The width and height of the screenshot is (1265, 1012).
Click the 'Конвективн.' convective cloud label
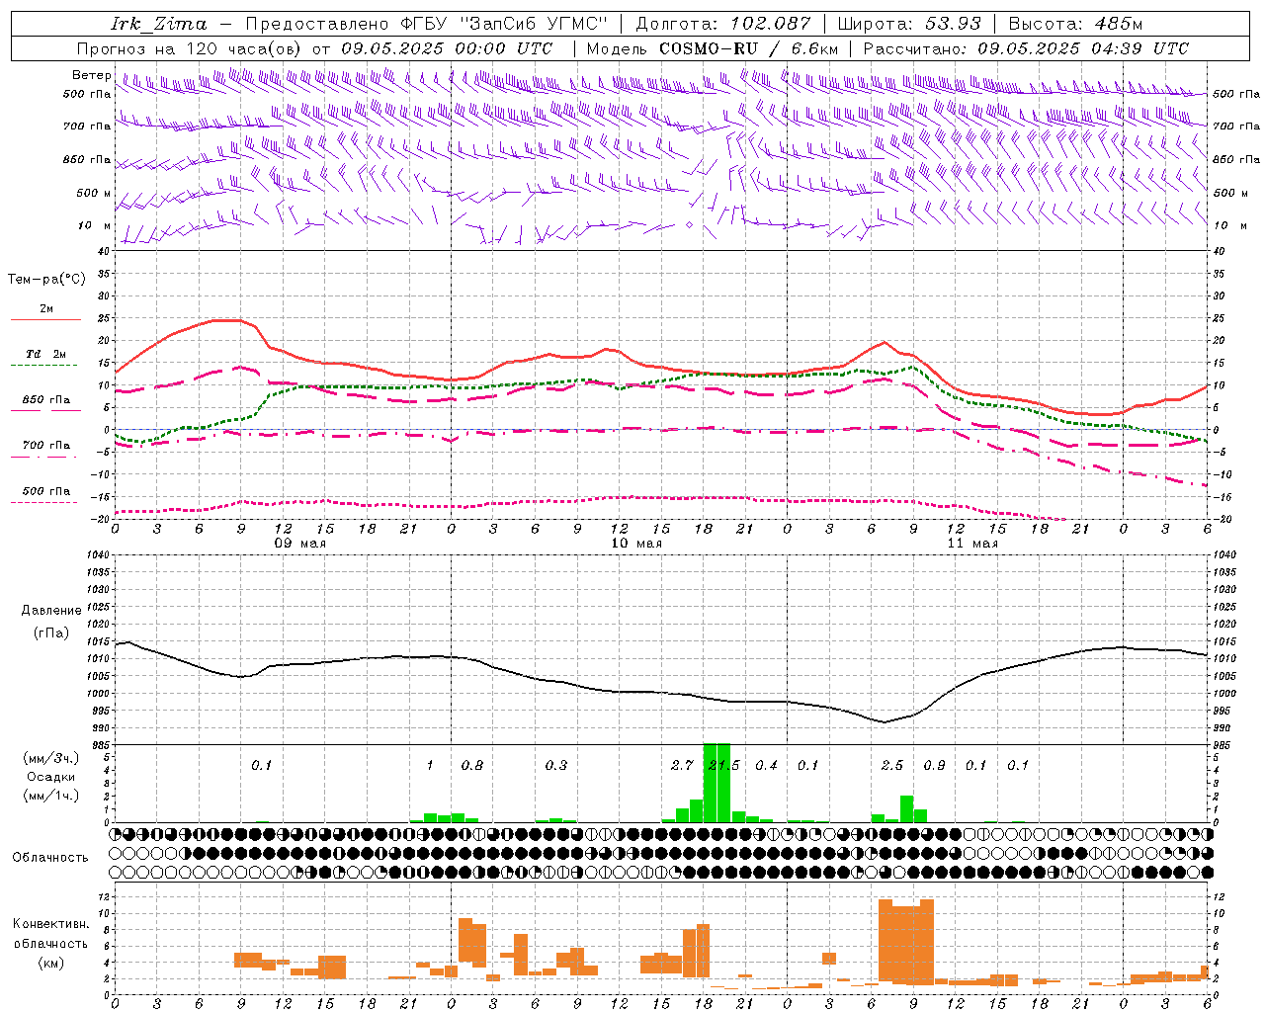50,924
